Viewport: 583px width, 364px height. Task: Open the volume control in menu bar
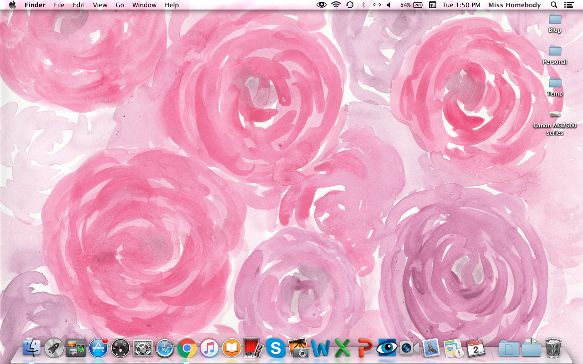pos(388,5)
